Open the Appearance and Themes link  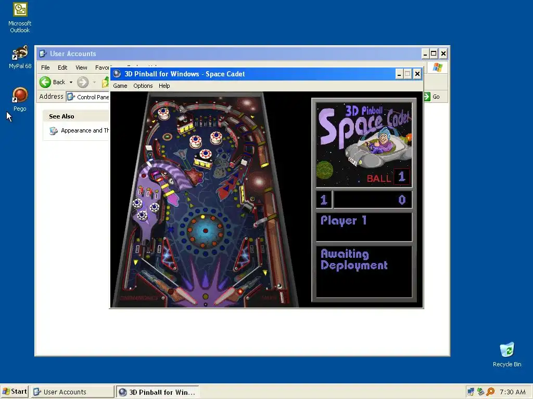coord(85,130)
